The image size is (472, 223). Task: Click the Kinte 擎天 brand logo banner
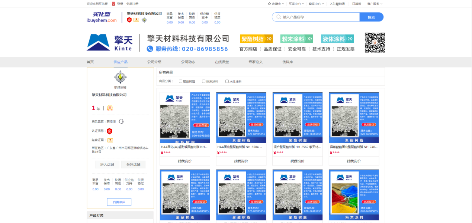[109, 43]
